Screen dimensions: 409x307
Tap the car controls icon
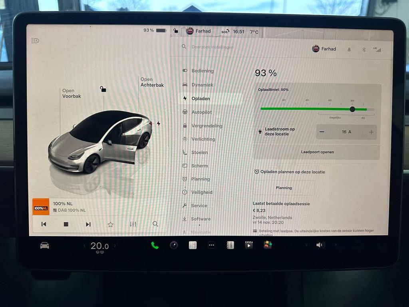44,245
